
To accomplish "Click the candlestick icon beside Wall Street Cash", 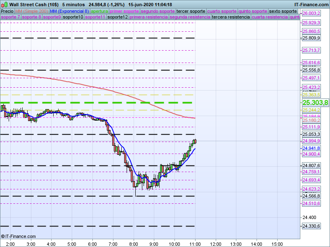I will [4, 5].
